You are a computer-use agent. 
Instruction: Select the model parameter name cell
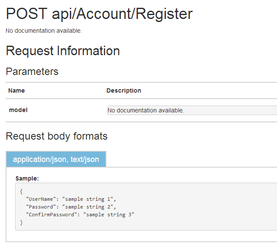pos(18,110)
